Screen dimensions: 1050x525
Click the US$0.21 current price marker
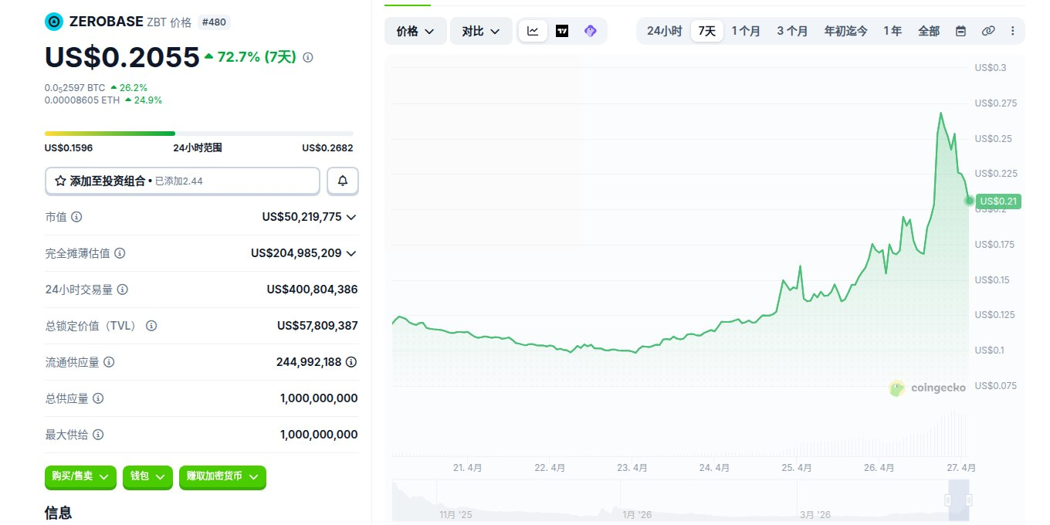click(998, 202)
